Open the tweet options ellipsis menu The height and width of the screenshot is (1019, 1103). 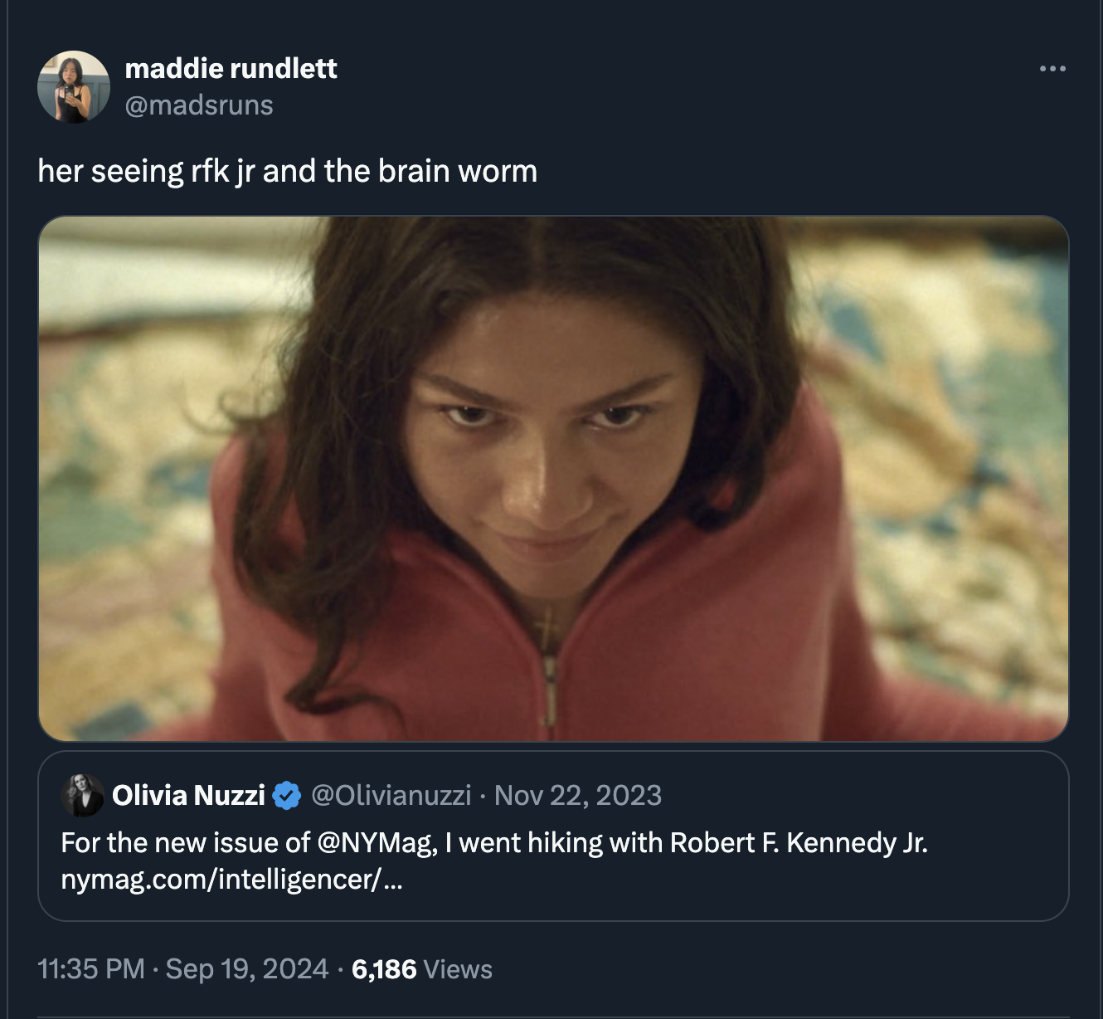tap(1052, 70)
